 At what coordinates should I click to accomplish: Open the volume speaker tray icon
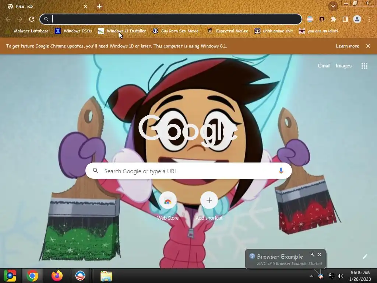(341, 276)
